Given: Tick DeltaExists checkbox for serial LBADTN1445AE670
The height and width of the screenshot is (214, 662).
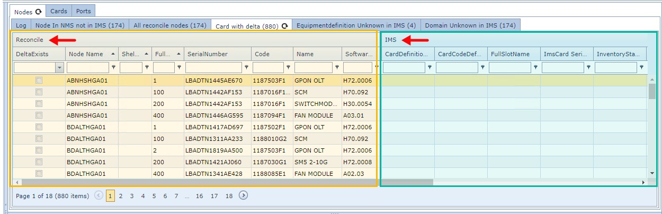Looking at the screenshot, I should pyautogui.click(x=39, y=81).
